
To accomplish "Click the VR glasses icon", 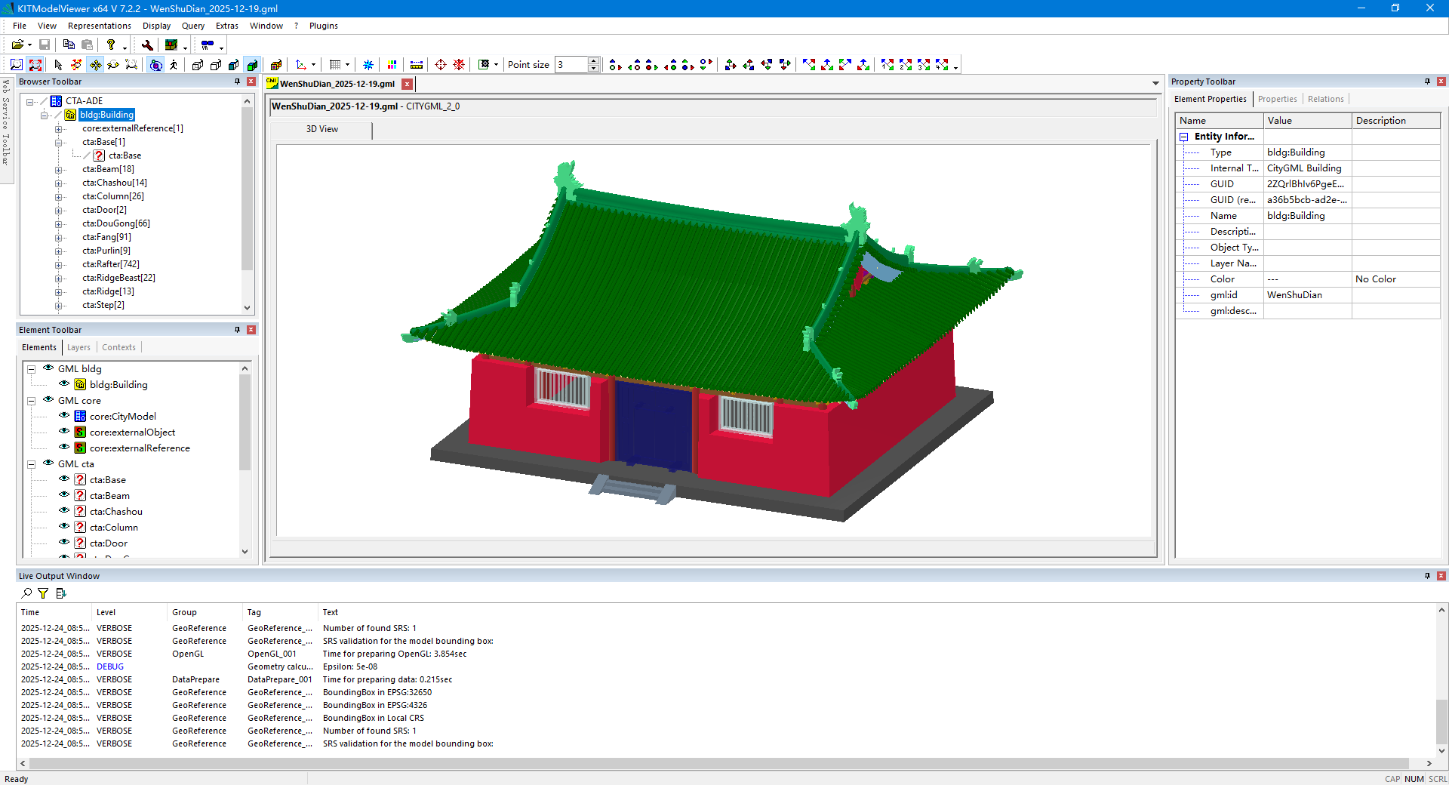I will click(x=207, y=45).
